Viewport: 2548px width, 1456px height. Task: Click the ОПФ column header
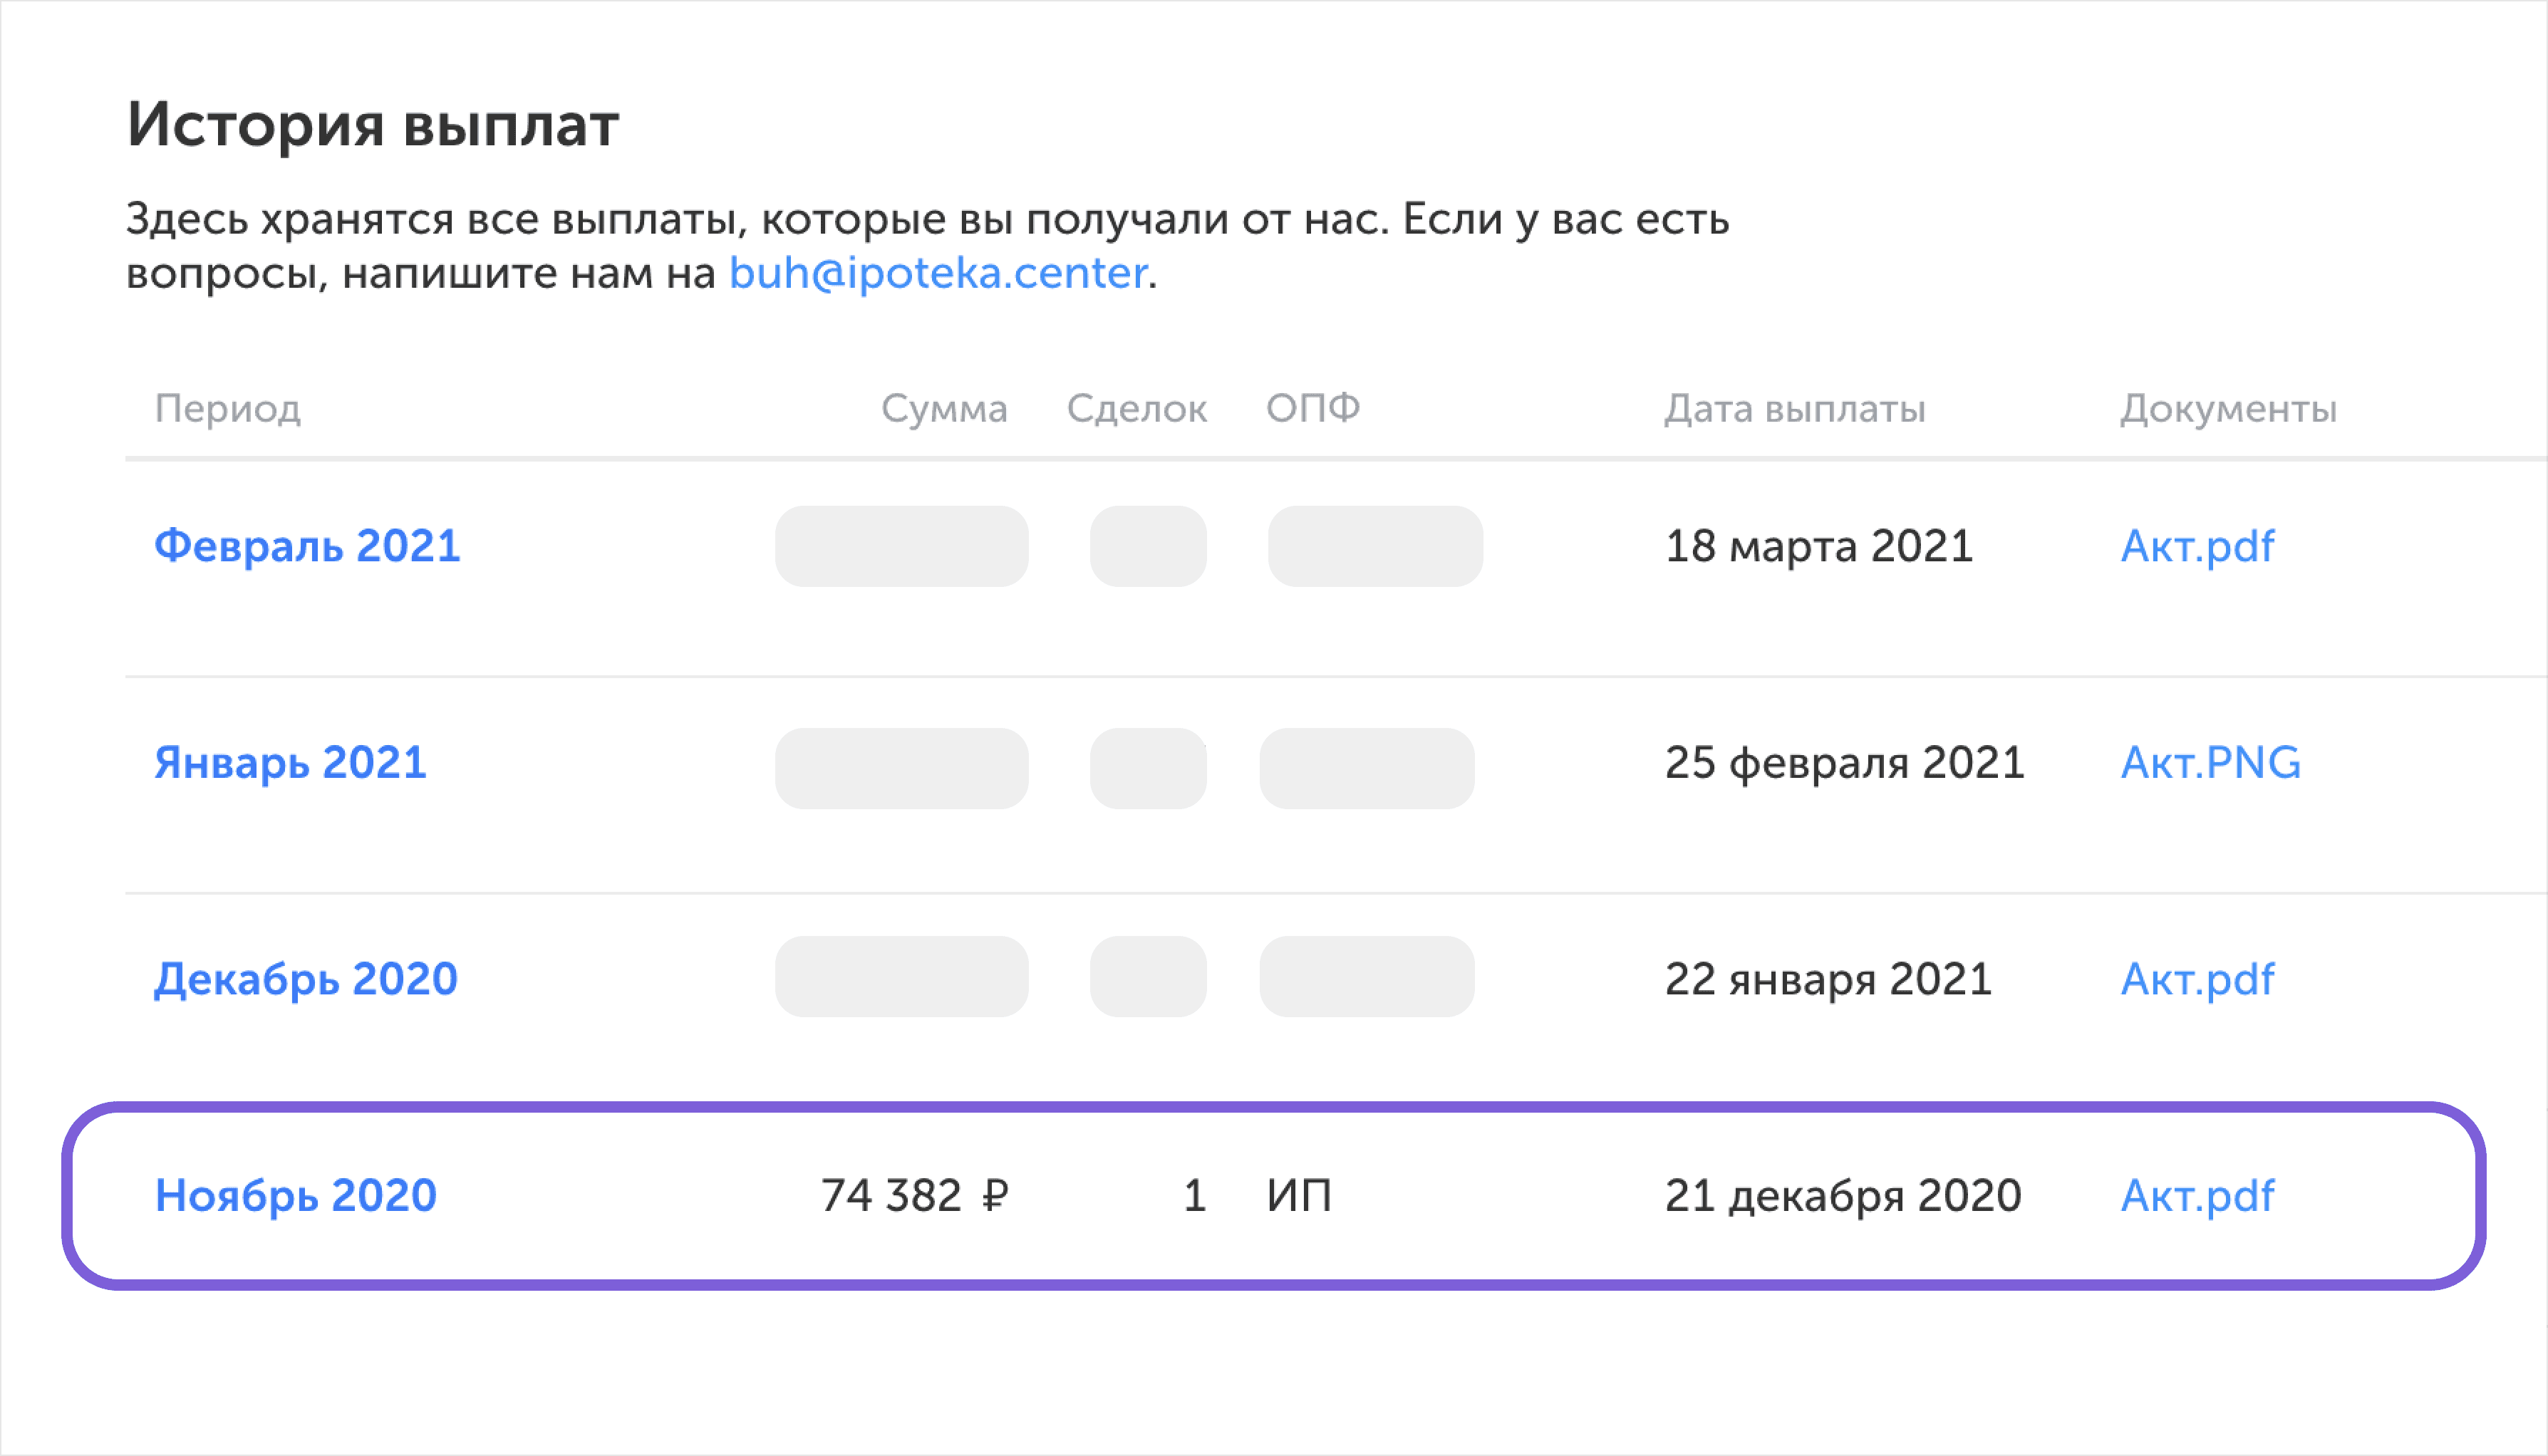(1313, 408)
